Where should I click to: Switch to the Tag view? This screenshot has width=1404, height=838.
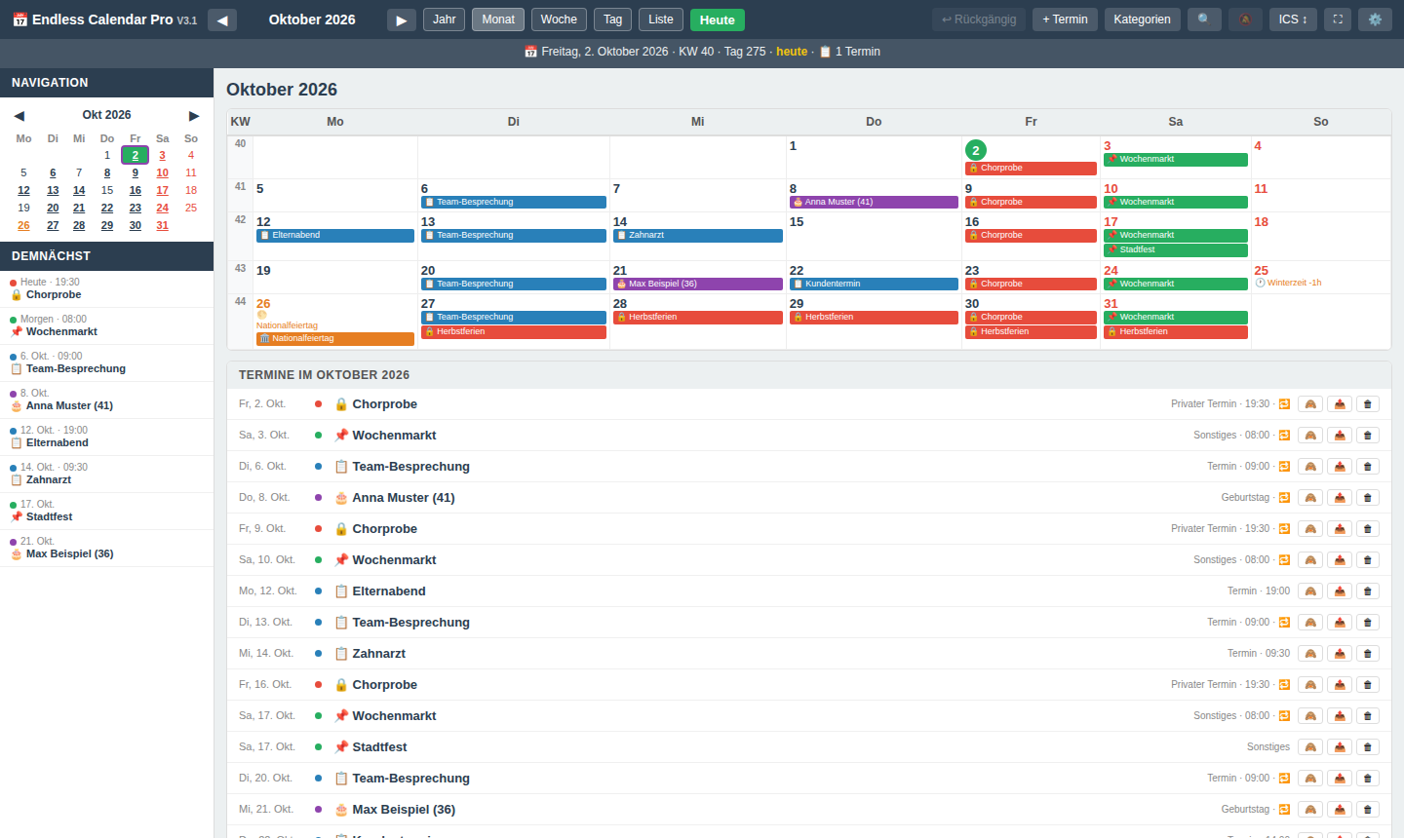tap(612, 19)
